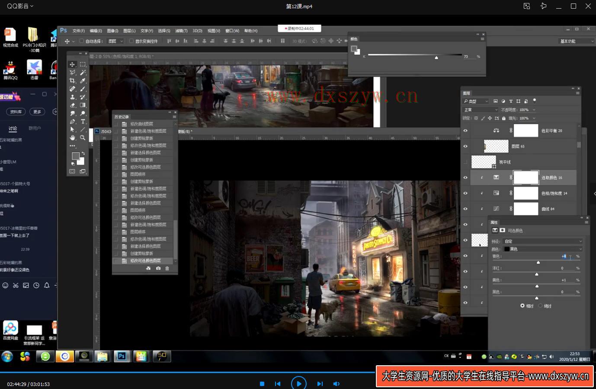
Task: Select the Move tool in Photoshop toolbox
Action: (x=72, y=64)
